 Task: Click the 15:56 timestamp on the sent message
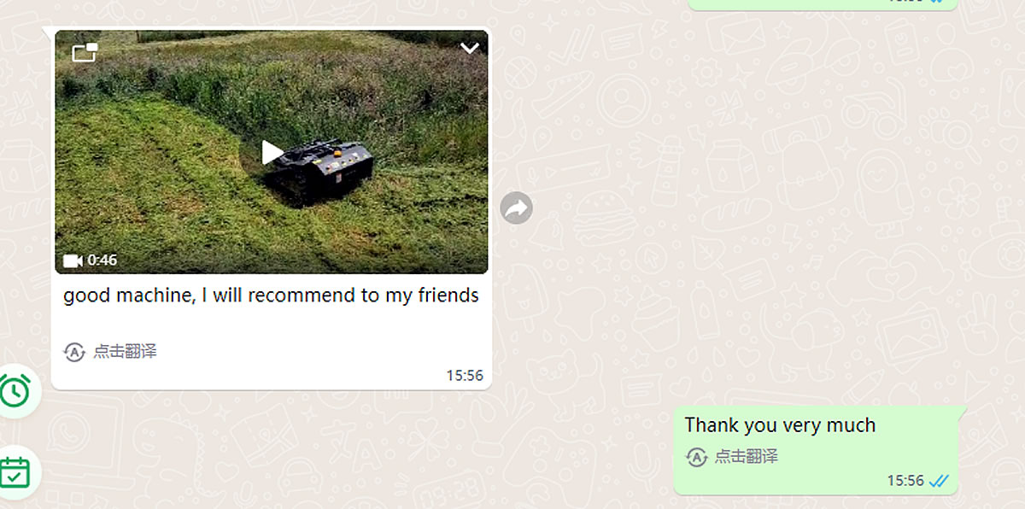click(x=905, y=481)
